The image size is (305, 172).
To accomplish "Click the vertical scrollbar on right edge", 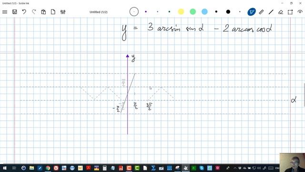I will pyautogui.click(x=304, y=95).
